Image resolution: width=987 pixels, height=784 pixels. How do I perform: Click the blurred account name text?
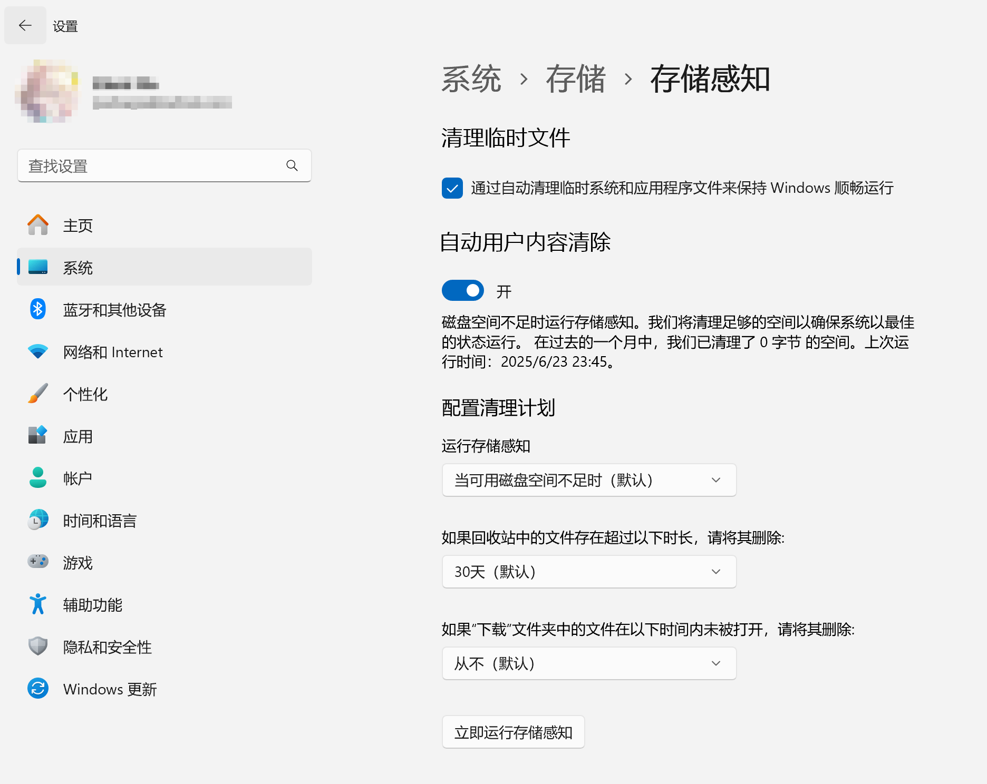125,83
